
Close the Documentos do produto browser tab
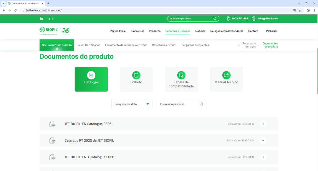click(42, 4)
